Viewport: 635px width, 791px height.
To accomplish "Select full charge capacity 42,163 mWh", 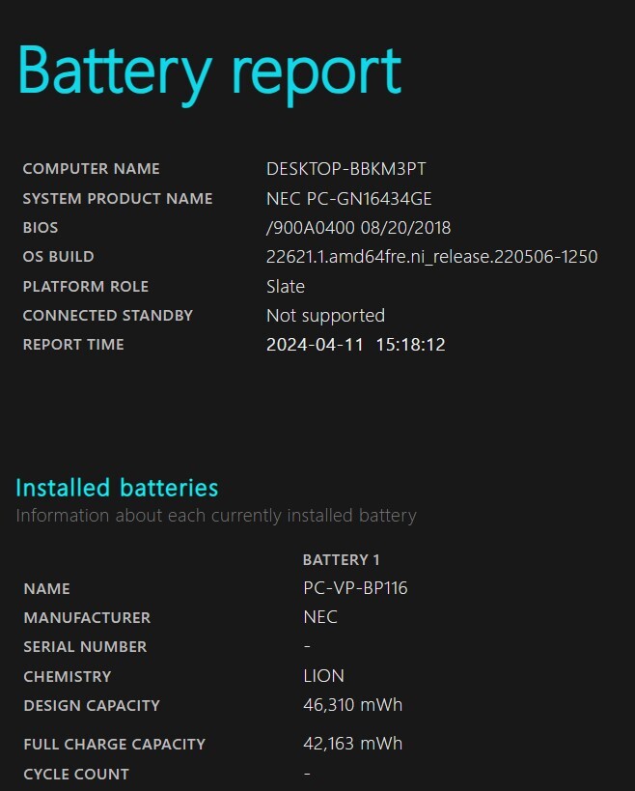I will [x=352, y=744].
